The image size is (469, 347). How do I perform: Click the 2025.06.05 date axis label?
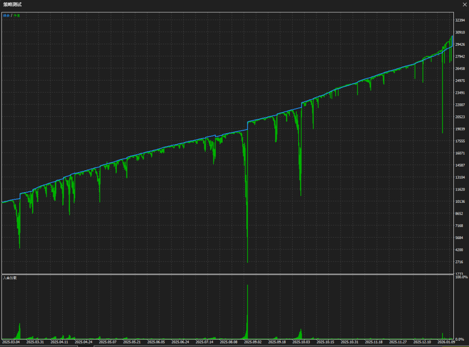[157, 342]
